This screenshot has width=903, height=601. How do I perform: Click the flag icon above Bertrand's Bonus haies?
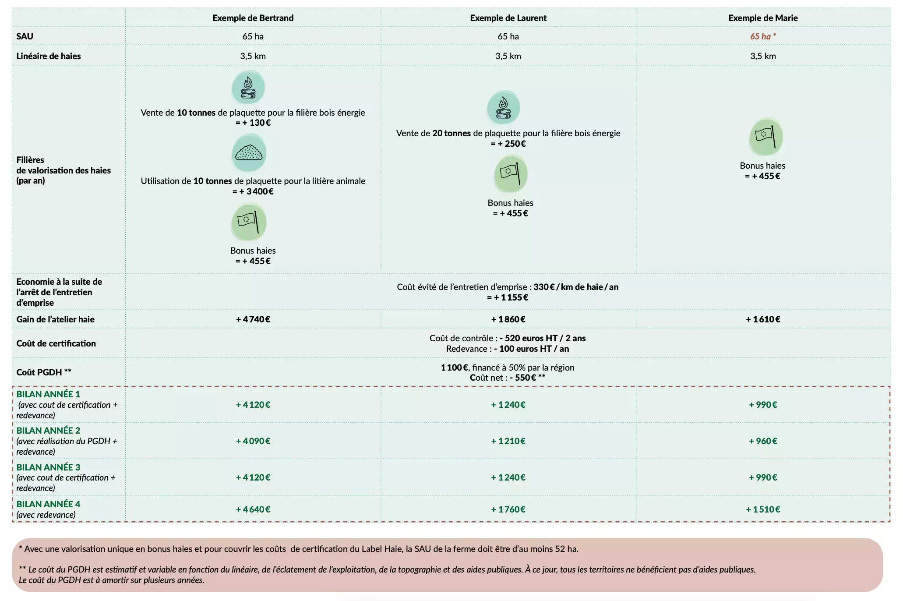pos(249,222)
